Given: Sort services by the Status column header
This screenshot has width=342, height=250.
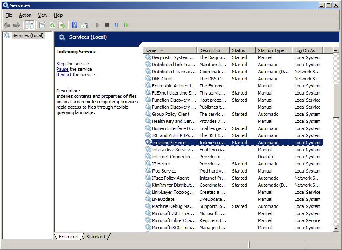Looking at the screenshot, I should (240, 50).
